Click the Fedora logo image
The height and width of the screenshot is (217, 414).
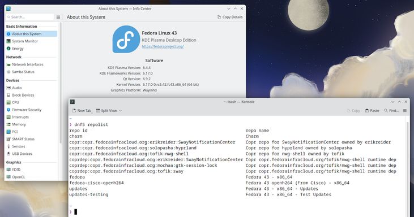tap(126, 39)
